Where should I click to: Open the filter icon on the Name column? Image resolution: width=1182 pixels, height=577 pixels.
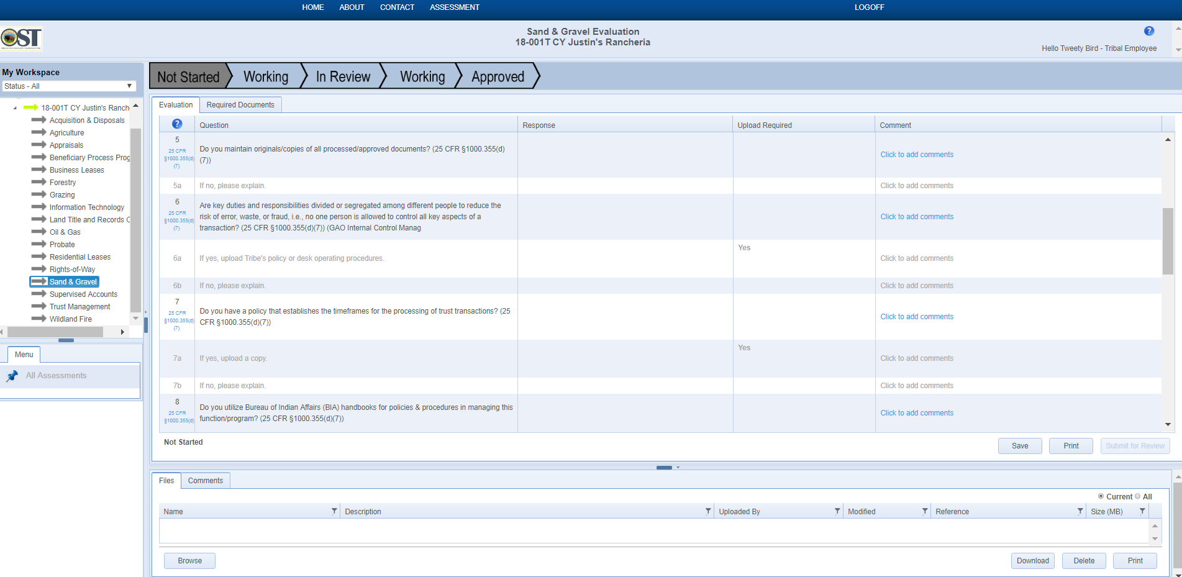tap(334, 511)
